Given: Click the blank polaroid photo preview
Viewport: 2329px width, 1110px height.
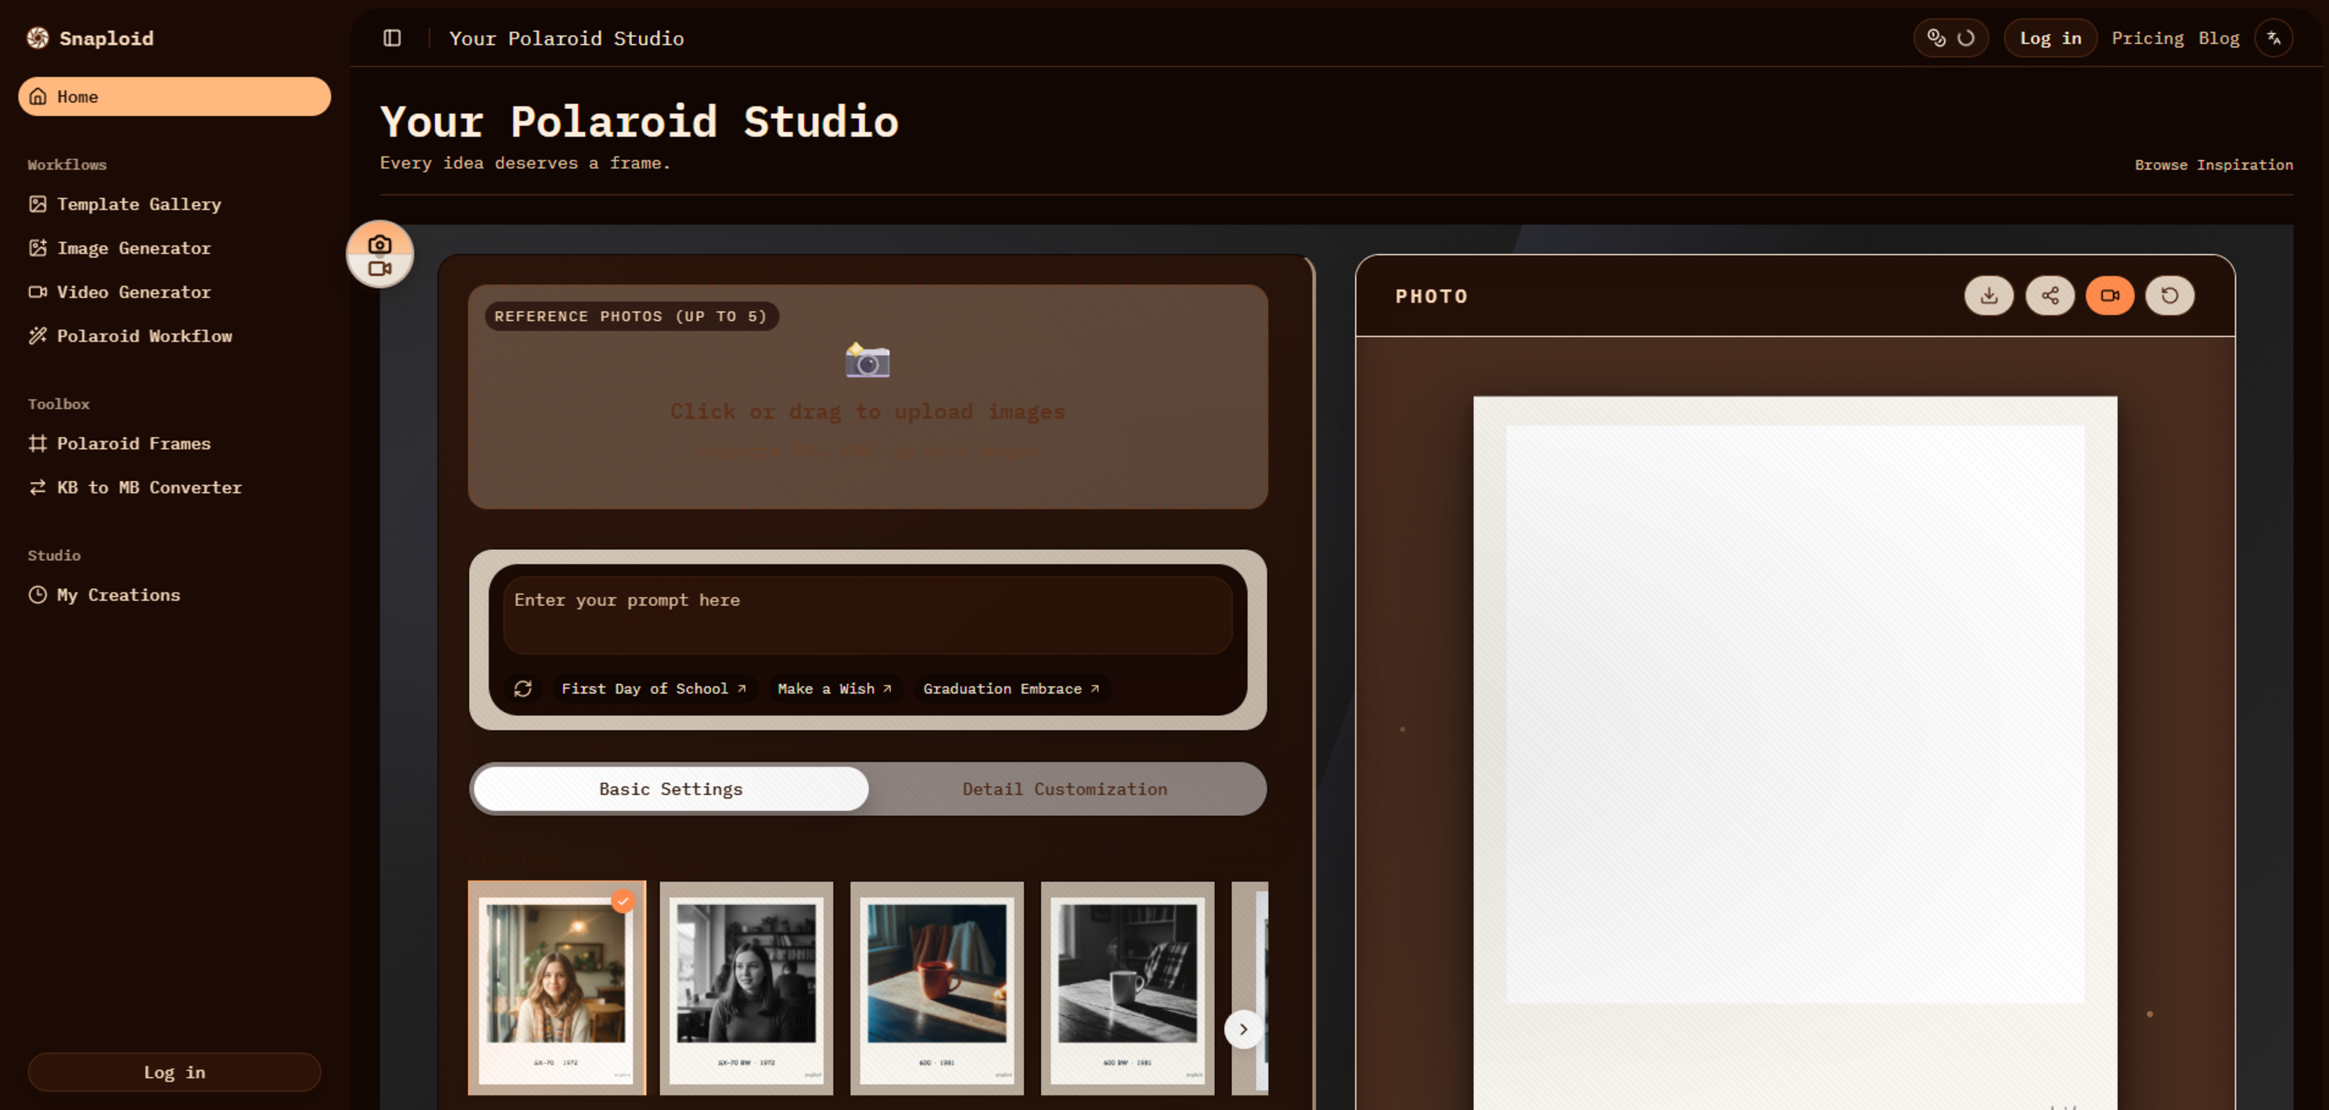Looking at the screenshot, I should pos(1795,753).
